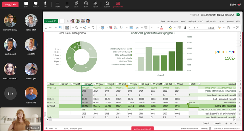Open the Rate column filter dropdown

click(190, 84)
